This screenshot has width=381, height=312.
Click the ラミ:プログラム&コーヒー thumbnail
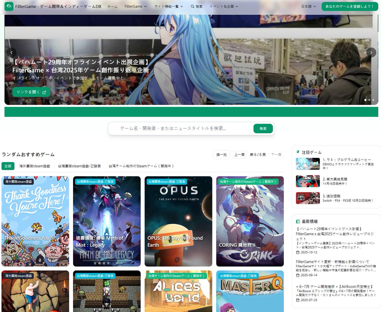point(308,164)
